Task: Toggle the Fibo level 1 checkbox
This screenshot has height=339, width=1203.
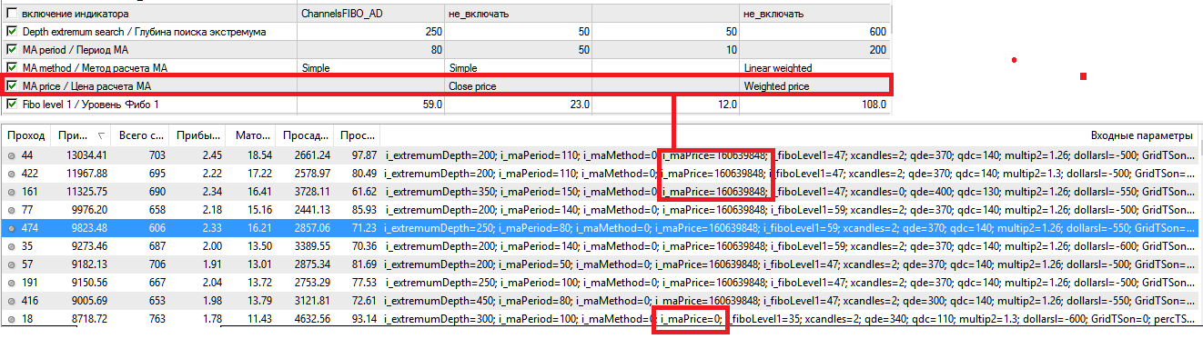Action: pyautogui.click(x=11, y=105)
